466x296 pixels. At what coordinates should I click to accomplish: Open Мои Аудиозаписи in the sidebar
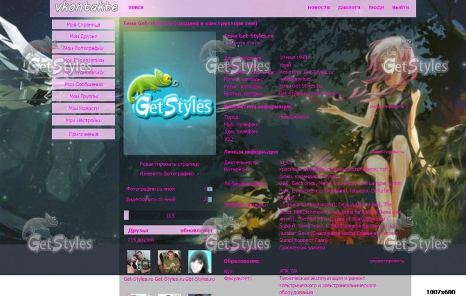pos(83,72)
